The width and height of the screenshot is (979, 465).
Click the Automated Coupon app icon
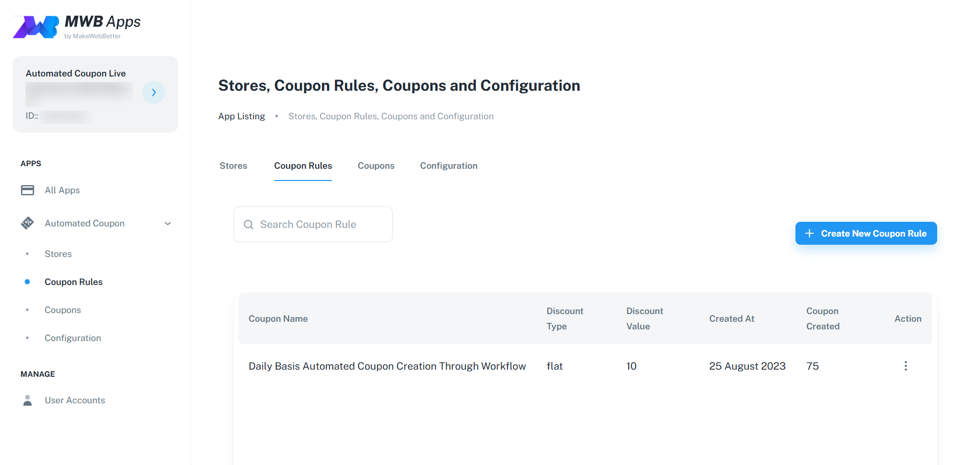(x=27, y=223)
